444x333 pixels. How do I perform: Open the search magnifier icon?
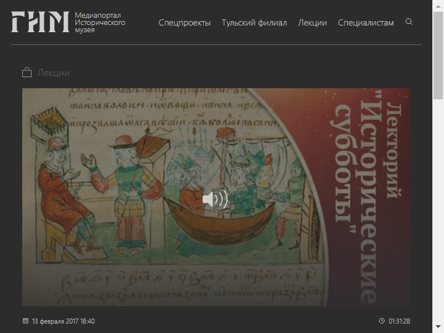point(409,22)
